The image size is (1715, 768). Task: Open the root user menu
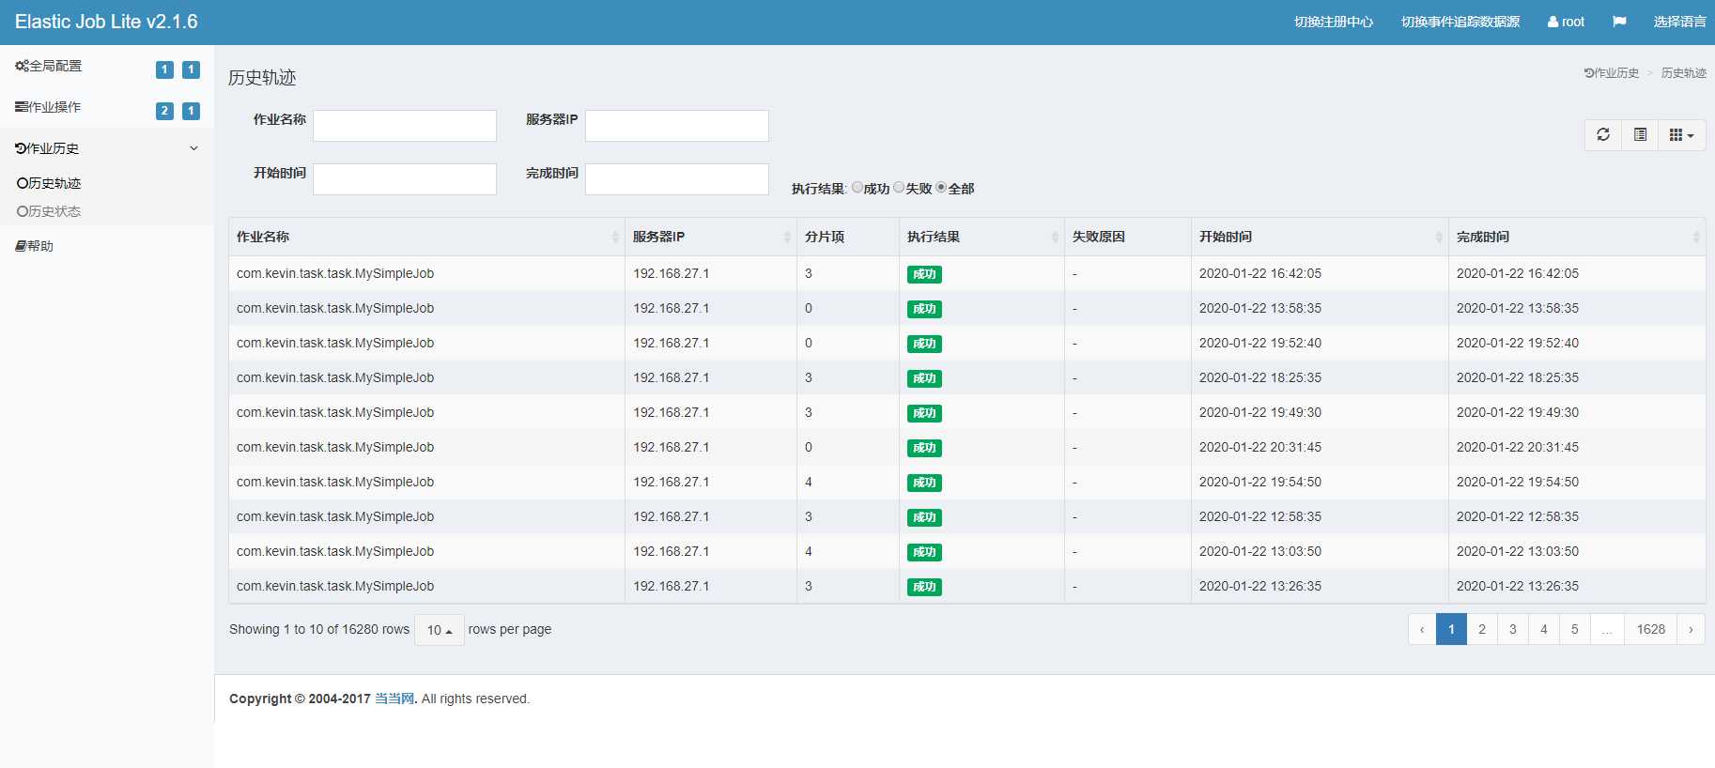click(x=1566, y=22)
